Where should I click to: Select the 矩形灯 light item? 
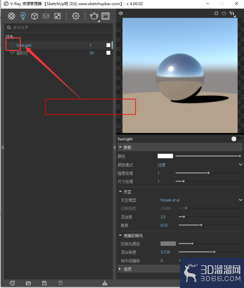[22, 53]
